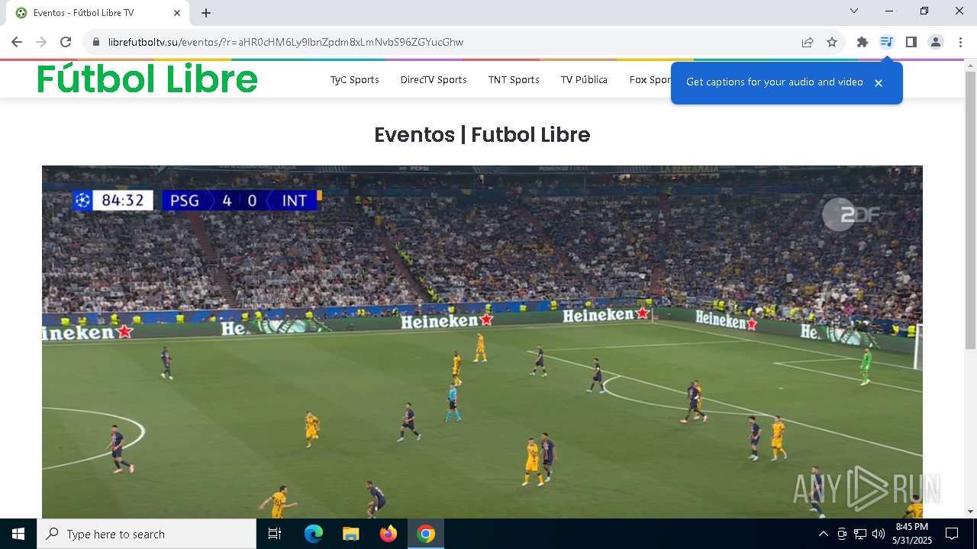Open Windows Start menu

pos(18,534)
